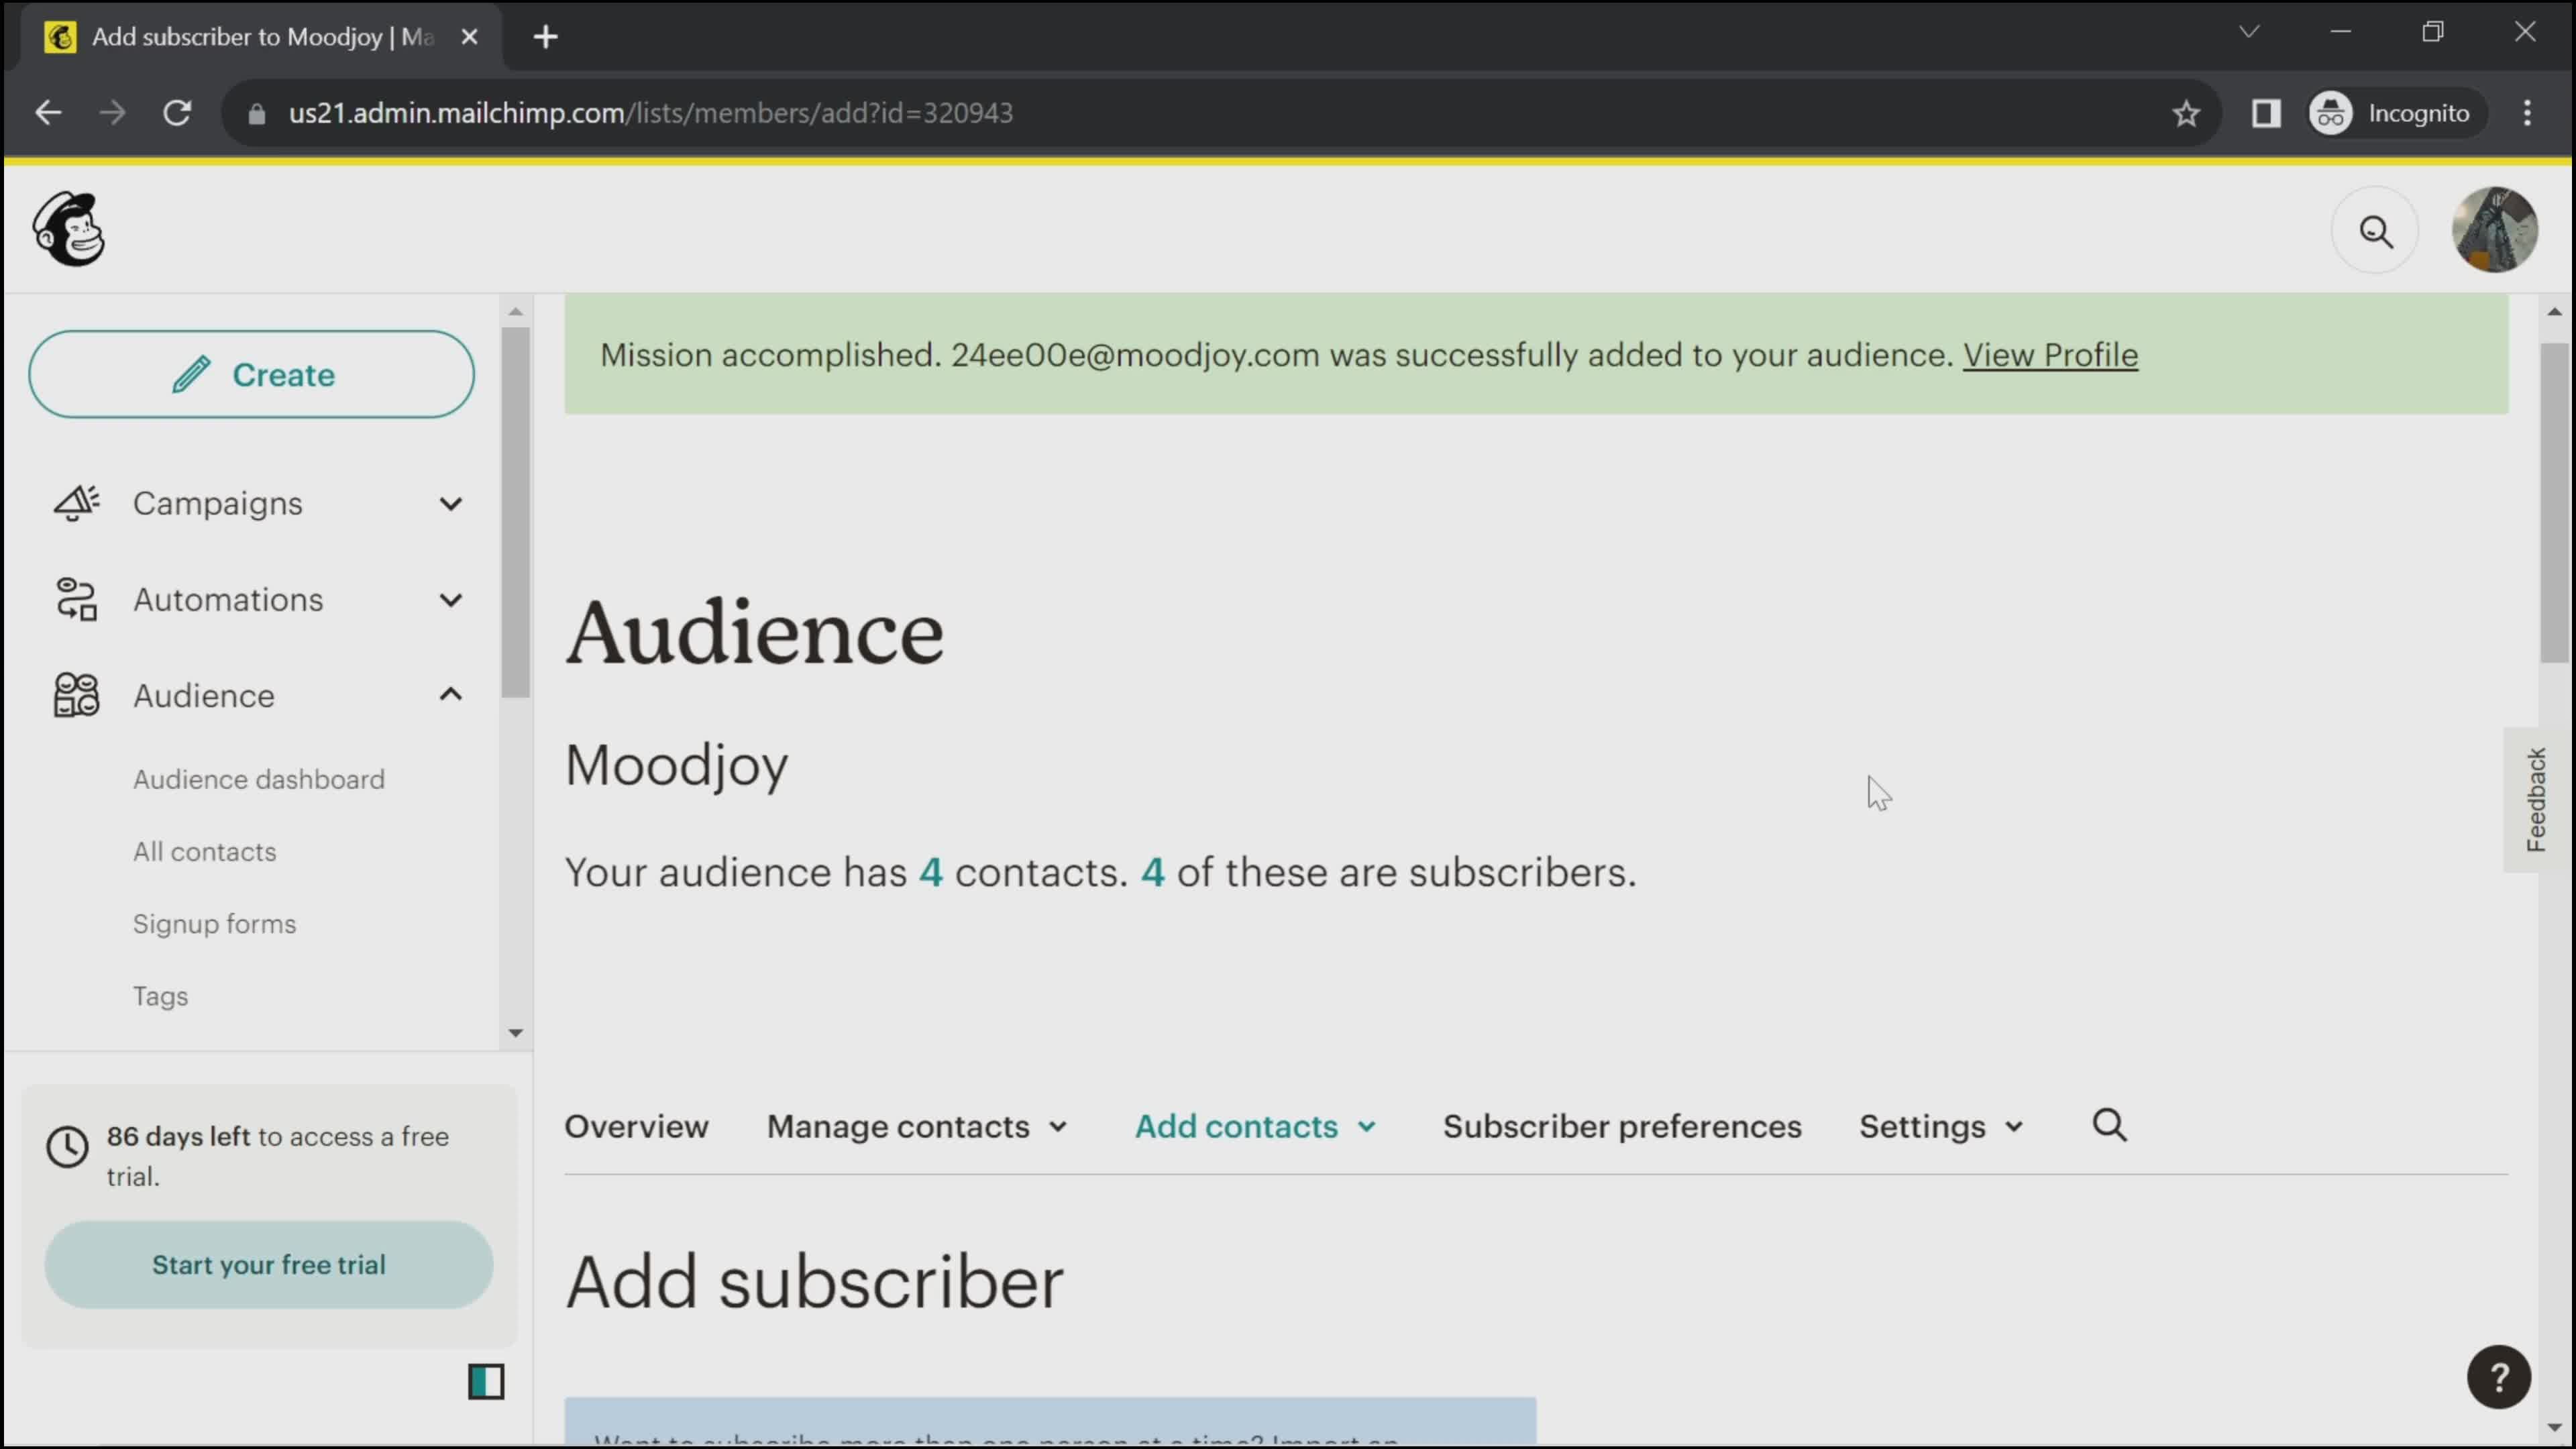Image resolution: width=2576 pixels, height=1449 pixels.
Task: Open the help question mark button
Action: pos(2498,1377)
